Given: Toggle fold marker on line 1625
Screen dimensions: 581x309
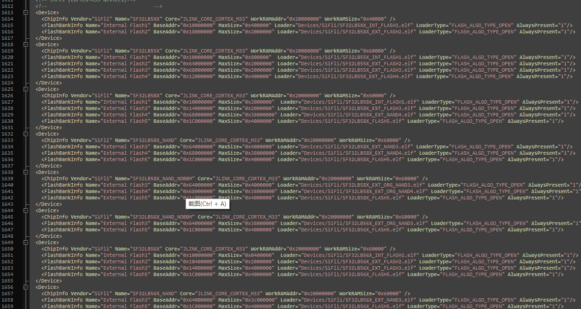Looking at the screenshot, I should [x=26, y=89].
